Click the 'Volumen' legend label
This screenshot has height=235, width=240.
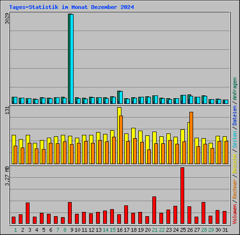235,214
